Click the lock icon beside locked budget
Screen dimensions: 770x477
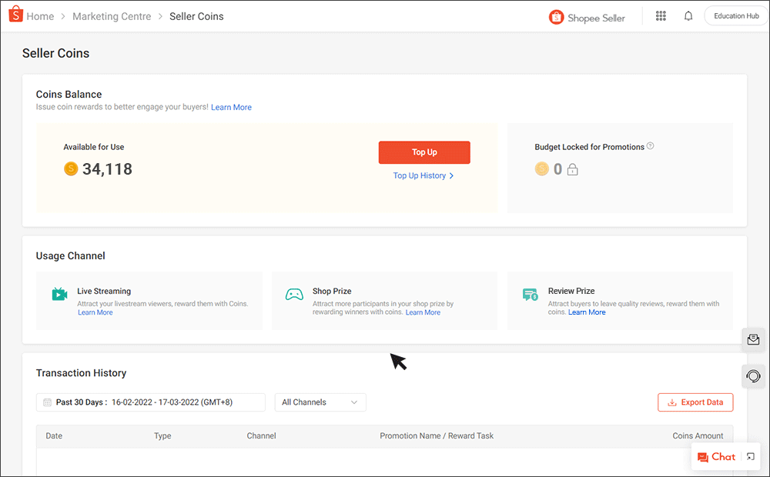573,170
